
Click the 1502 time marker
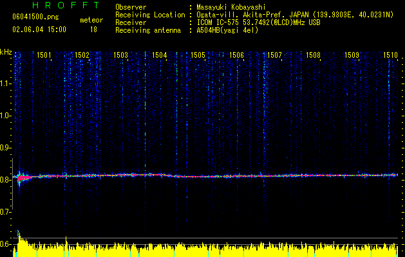pyautogui.click(x=82, y=55)
